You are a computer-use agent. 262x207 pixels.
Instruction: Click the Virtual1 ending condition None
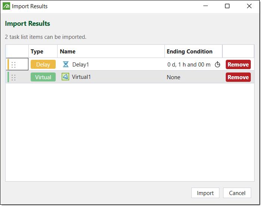click(173, 77)
